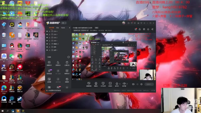Open the microphone tool with new badge
This screenshot has height=113, width=201.
click(x=49, y=72)
